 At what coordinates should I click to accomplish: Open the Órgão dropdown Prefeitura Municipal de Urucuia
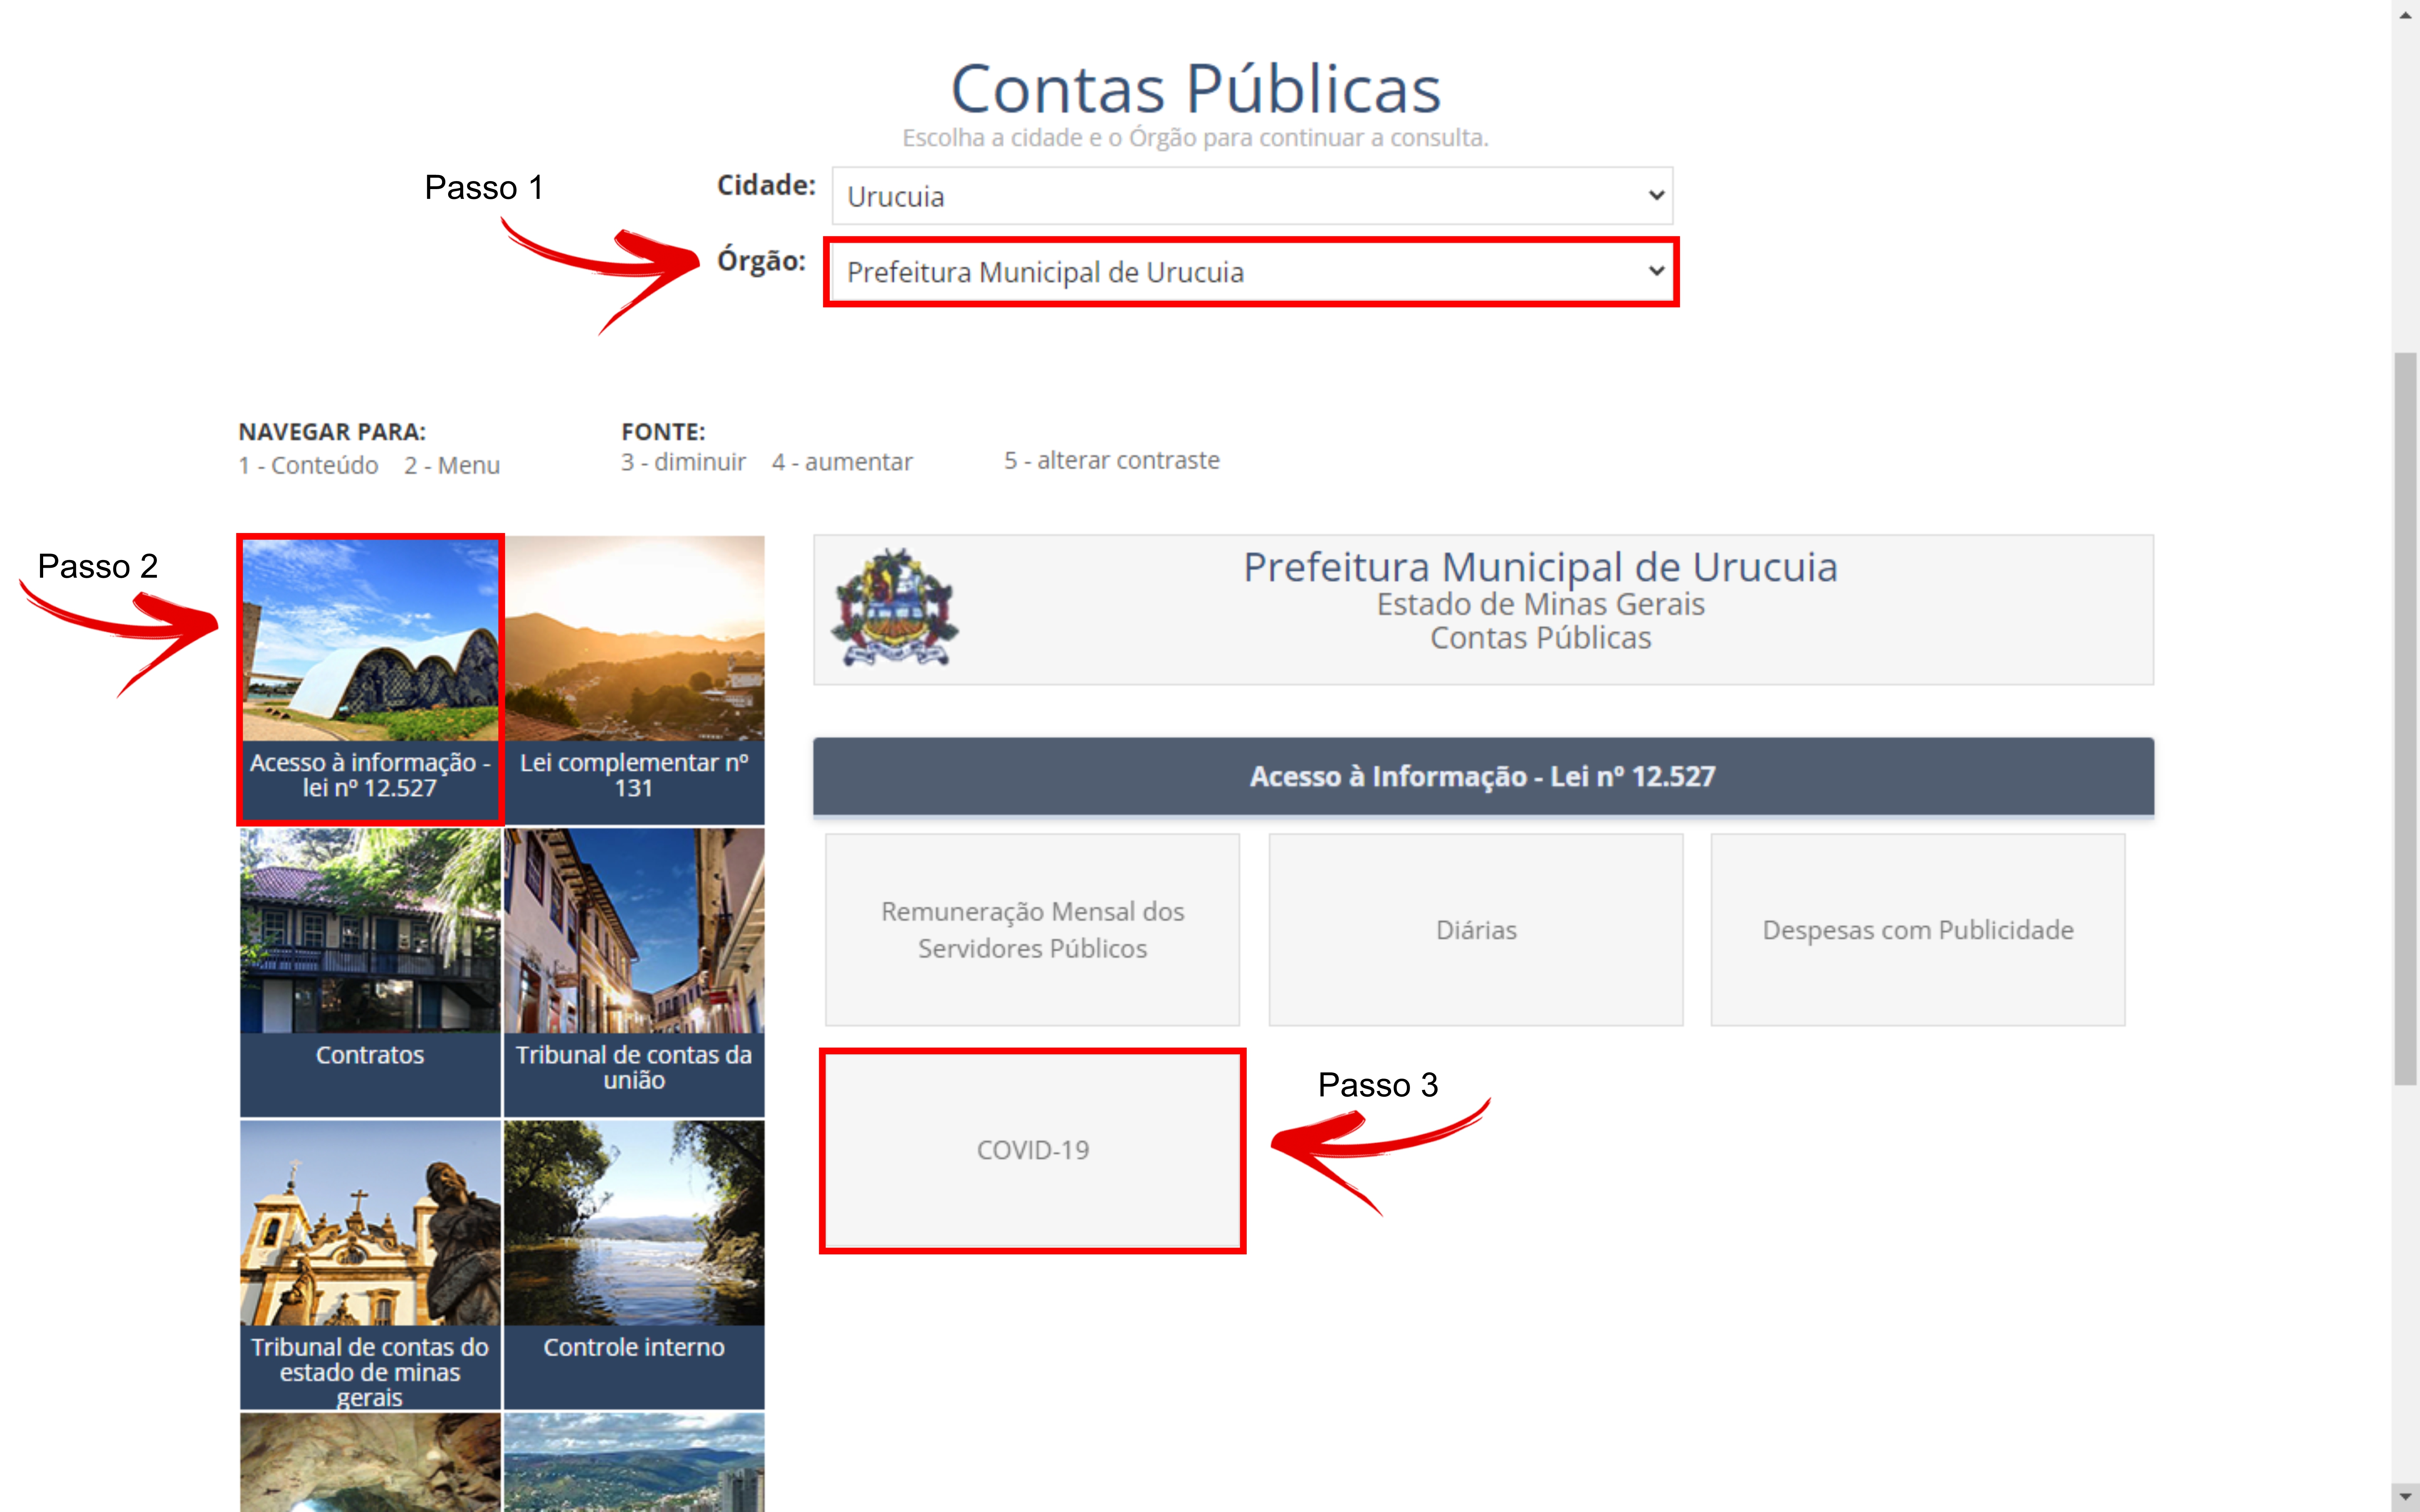click(1252, 272)
